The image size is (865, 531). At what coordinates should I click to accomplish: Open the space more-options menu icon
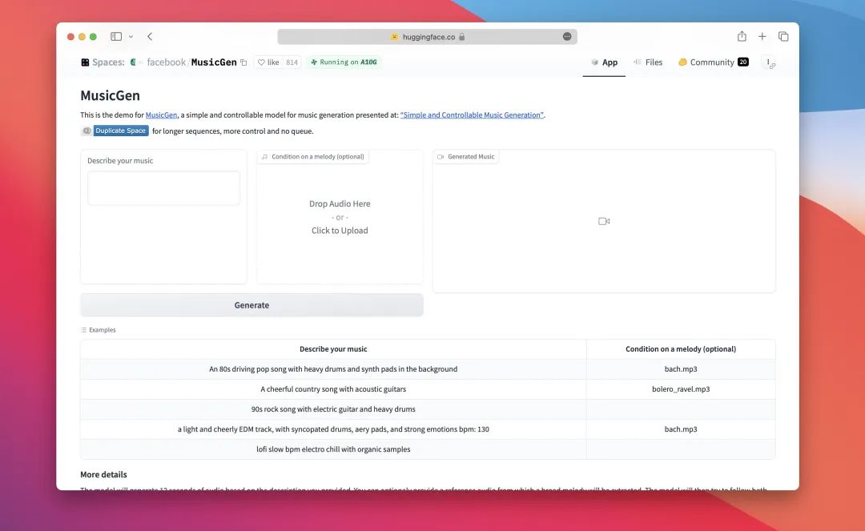[x=769, y=62]
